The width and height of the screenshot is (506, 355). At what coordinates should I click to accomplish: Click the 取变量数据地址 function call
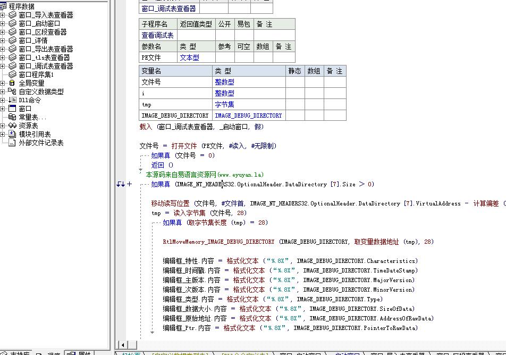coord(376,242)
